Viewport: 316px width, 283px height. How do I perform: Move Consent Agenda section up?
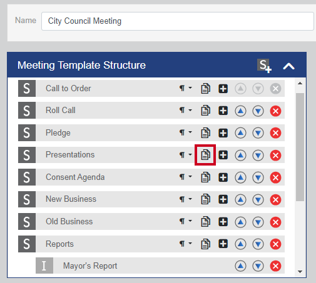point(240,177)
